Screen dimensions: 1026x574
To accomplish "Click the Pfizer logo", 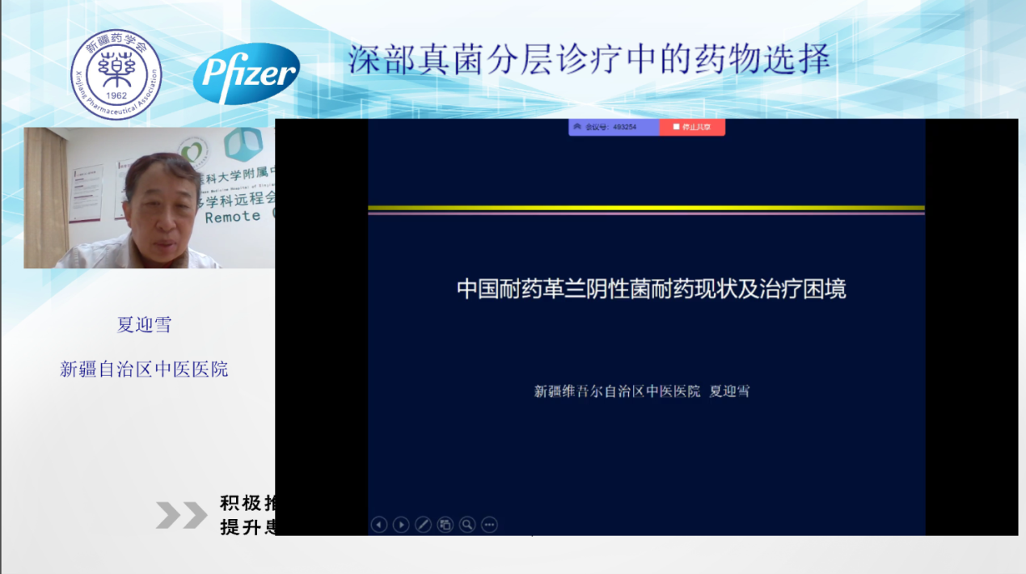I will point(247,74).
